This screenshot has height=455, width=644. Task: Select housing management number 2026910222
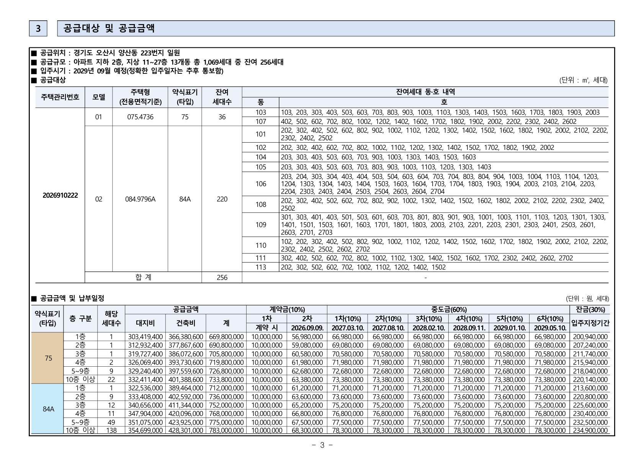[60, 195]
